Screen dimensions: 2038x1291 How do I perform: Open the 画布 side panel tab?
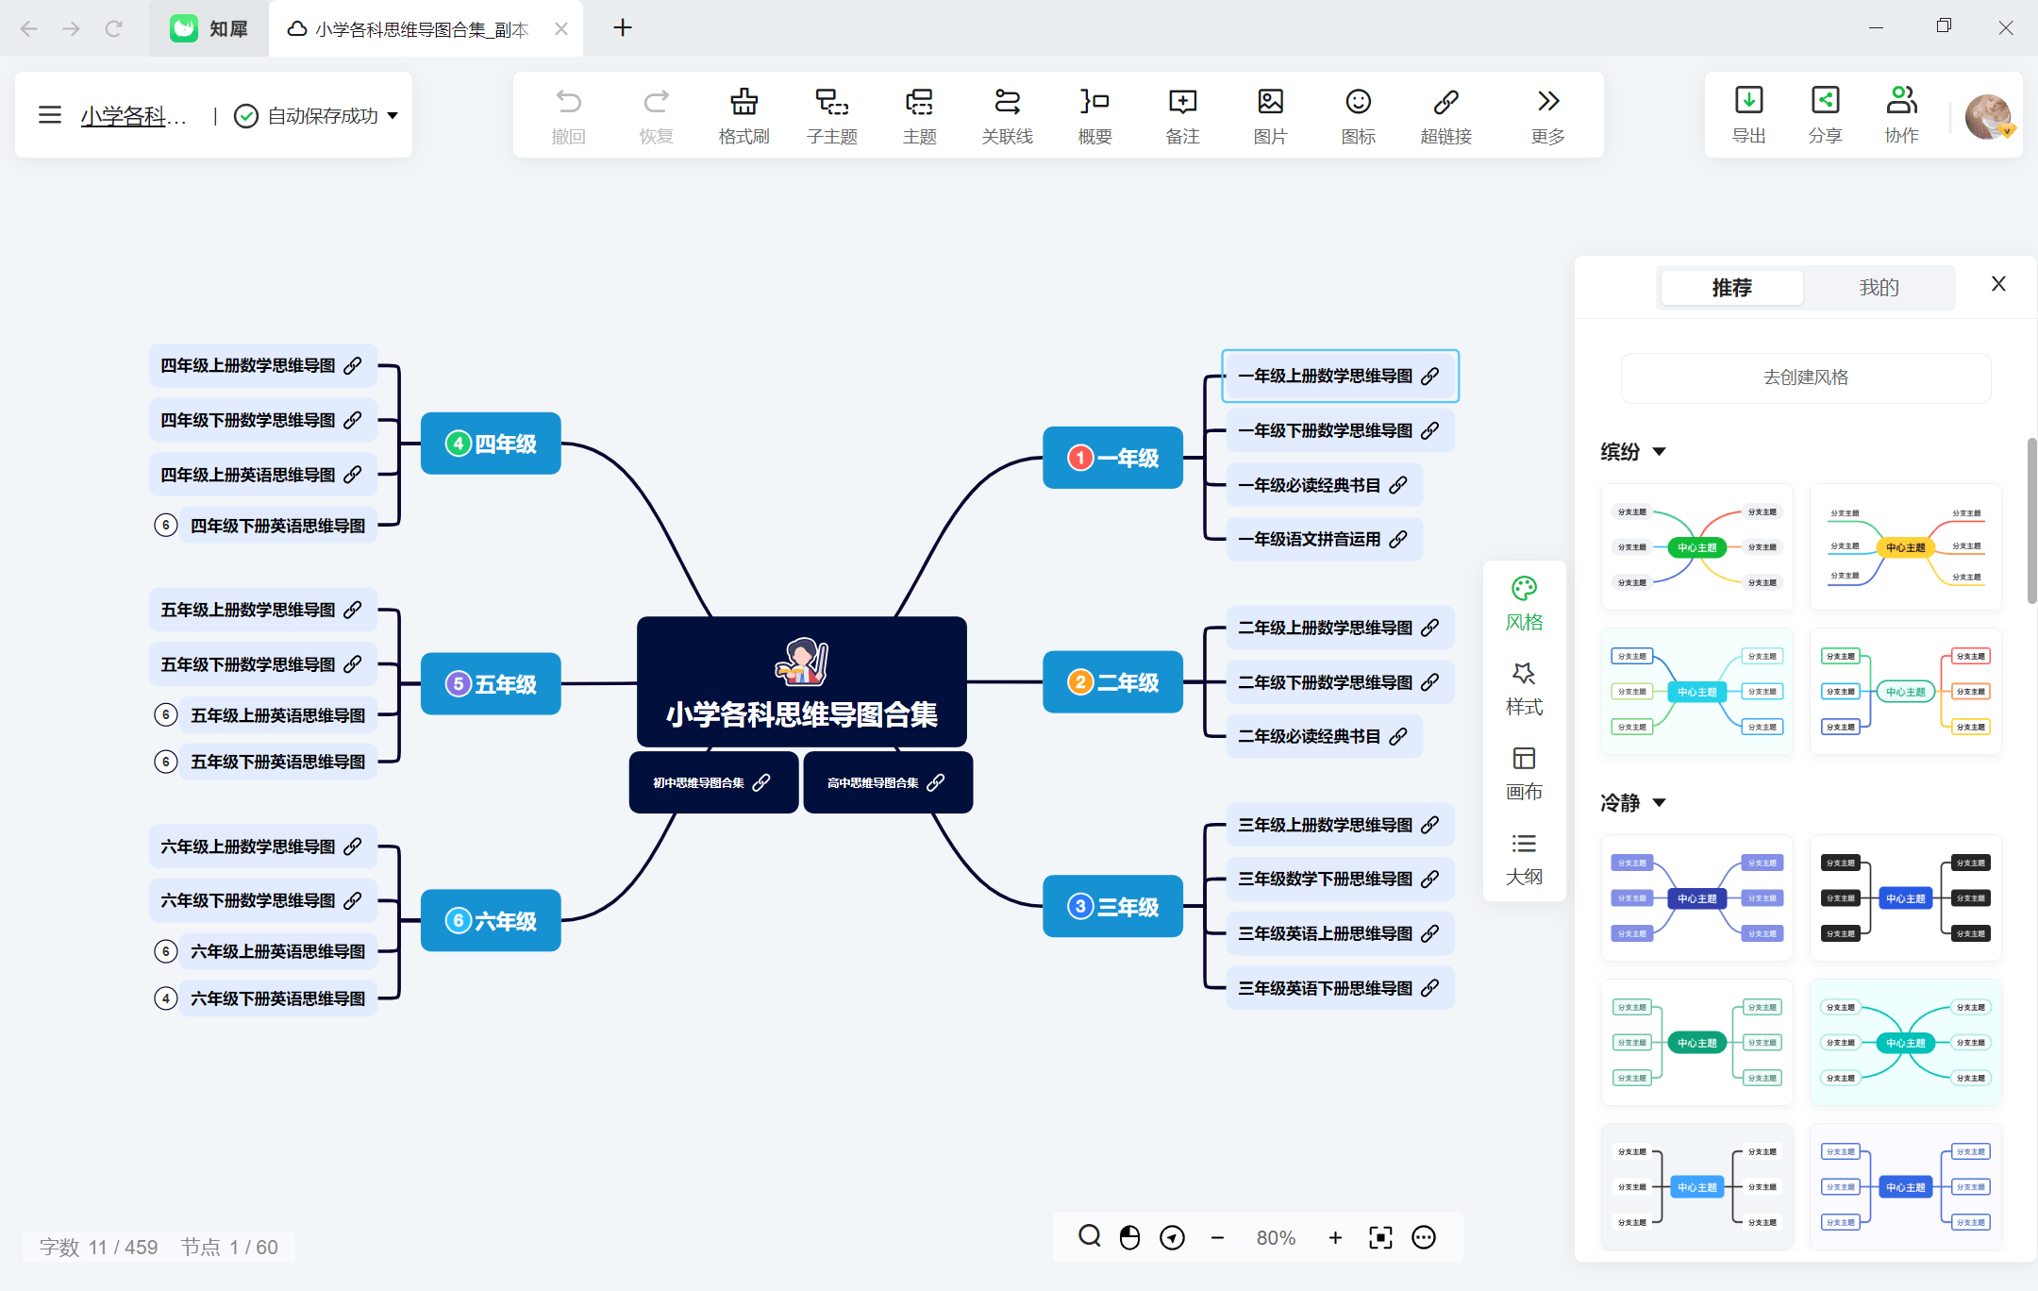(x=1524, y=774)
